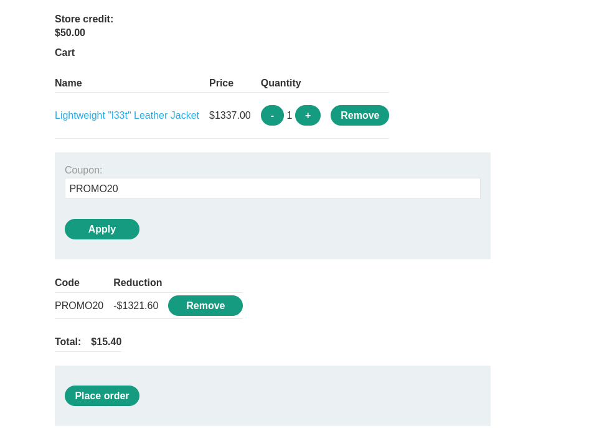Focus the Coupon code input field
Viewport: 589px width, 439px height.
272,188
